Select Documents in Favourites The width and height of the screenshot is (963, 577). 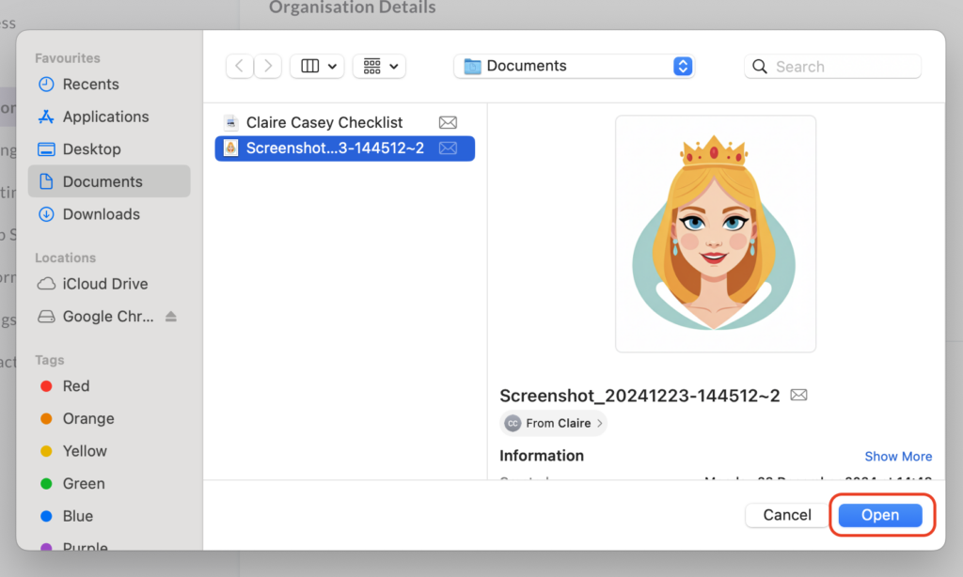(x=109, y=181)
